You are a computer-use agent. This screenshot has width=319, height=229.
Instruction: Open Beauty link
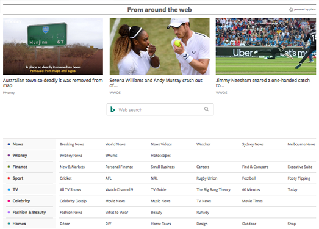point(156,213)
